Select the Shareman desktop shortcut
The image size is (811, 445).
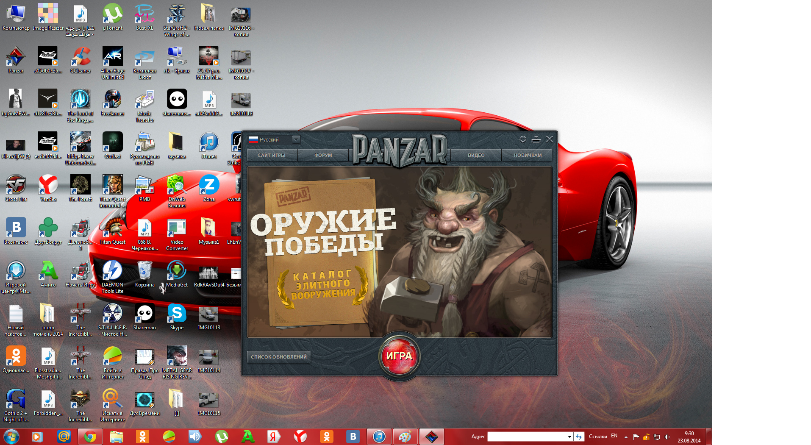coord(144,317)
